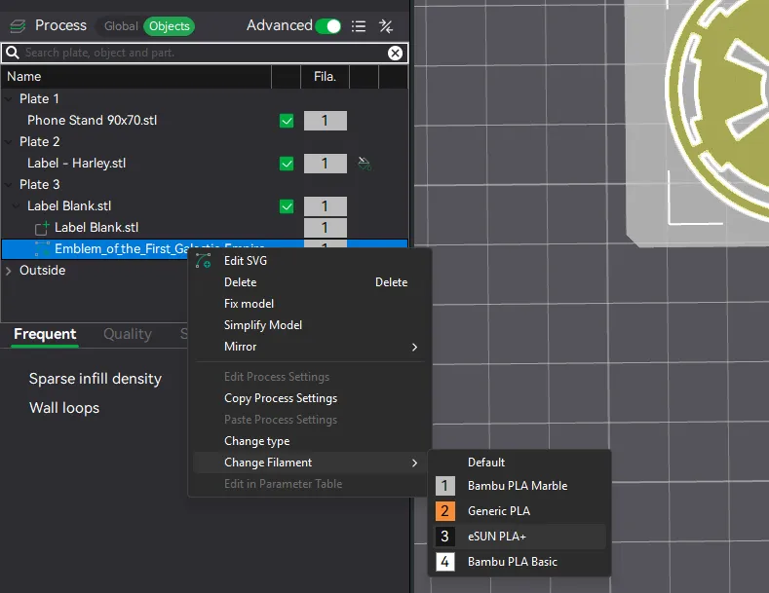769x593 pixels.
Task: Select Simplify Model menu entry
Action: (x=263, y=325)
